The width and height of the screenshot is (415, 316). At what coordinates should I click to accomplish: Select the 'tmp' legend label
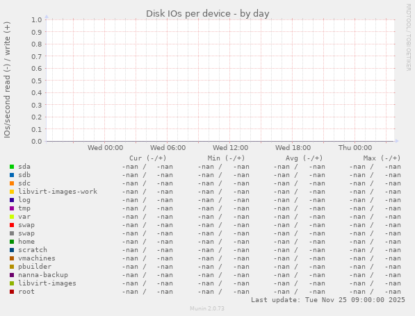click(x=24, y=208)
